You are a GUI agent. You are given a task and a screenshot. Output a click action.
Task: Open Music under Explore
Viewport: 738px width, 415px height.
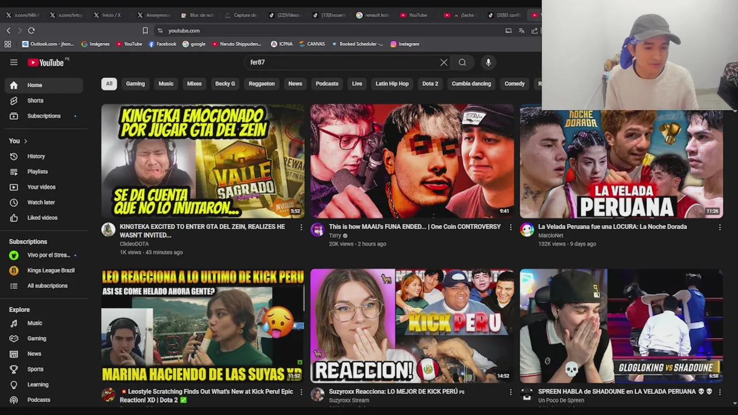(44, 323)
